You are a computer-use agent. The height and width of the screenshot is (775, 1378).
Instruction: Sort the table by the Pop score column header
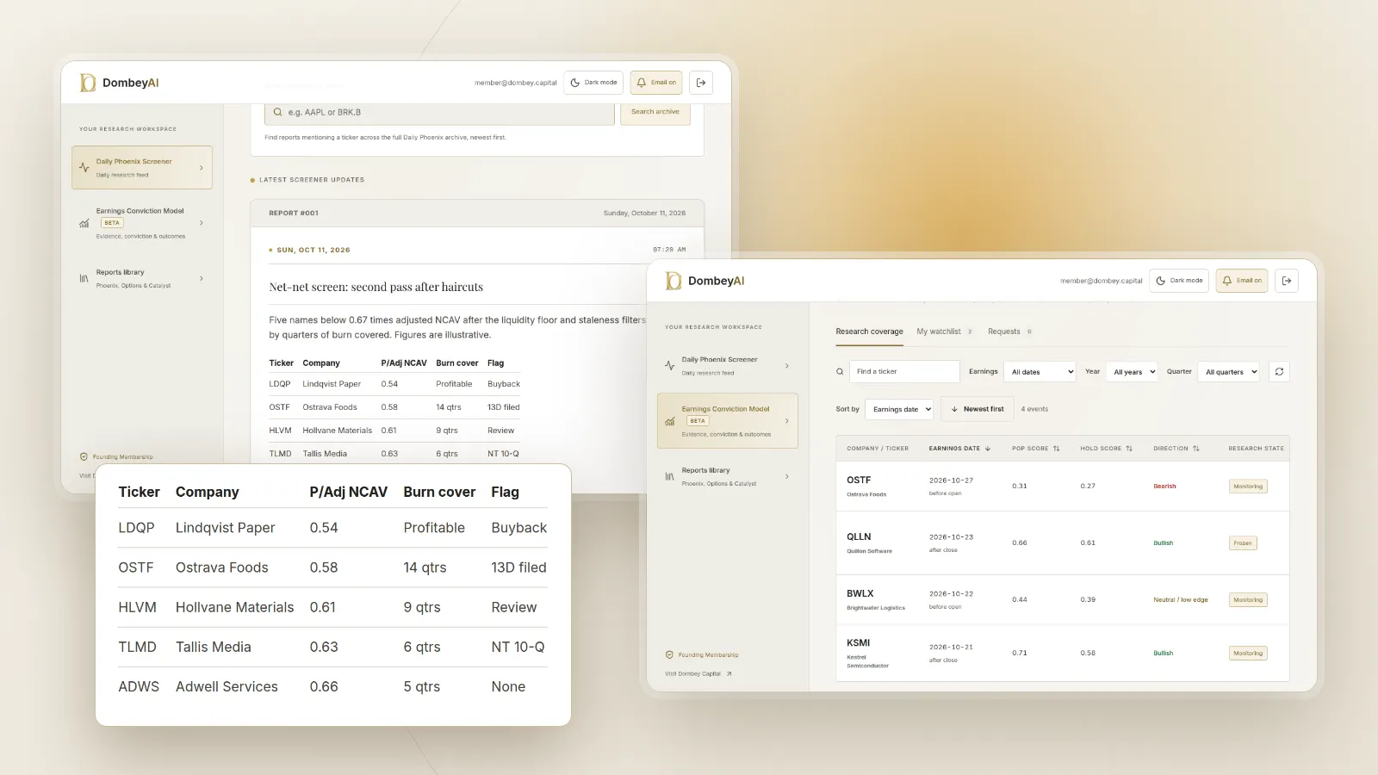(x=1035, y=449)
